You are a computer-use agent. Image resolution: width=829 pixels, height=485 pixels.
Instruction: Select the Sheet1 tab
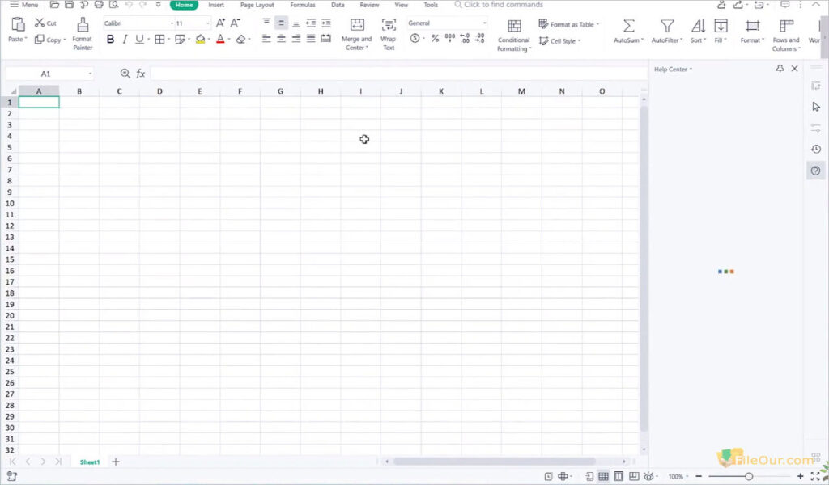[x=89, y=462]
